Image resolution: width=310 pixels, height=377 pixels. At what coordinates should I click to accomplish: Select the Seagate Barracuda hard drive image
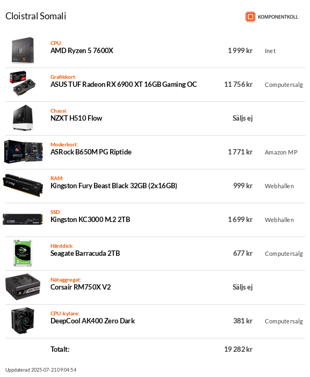[x=23, y=253]
